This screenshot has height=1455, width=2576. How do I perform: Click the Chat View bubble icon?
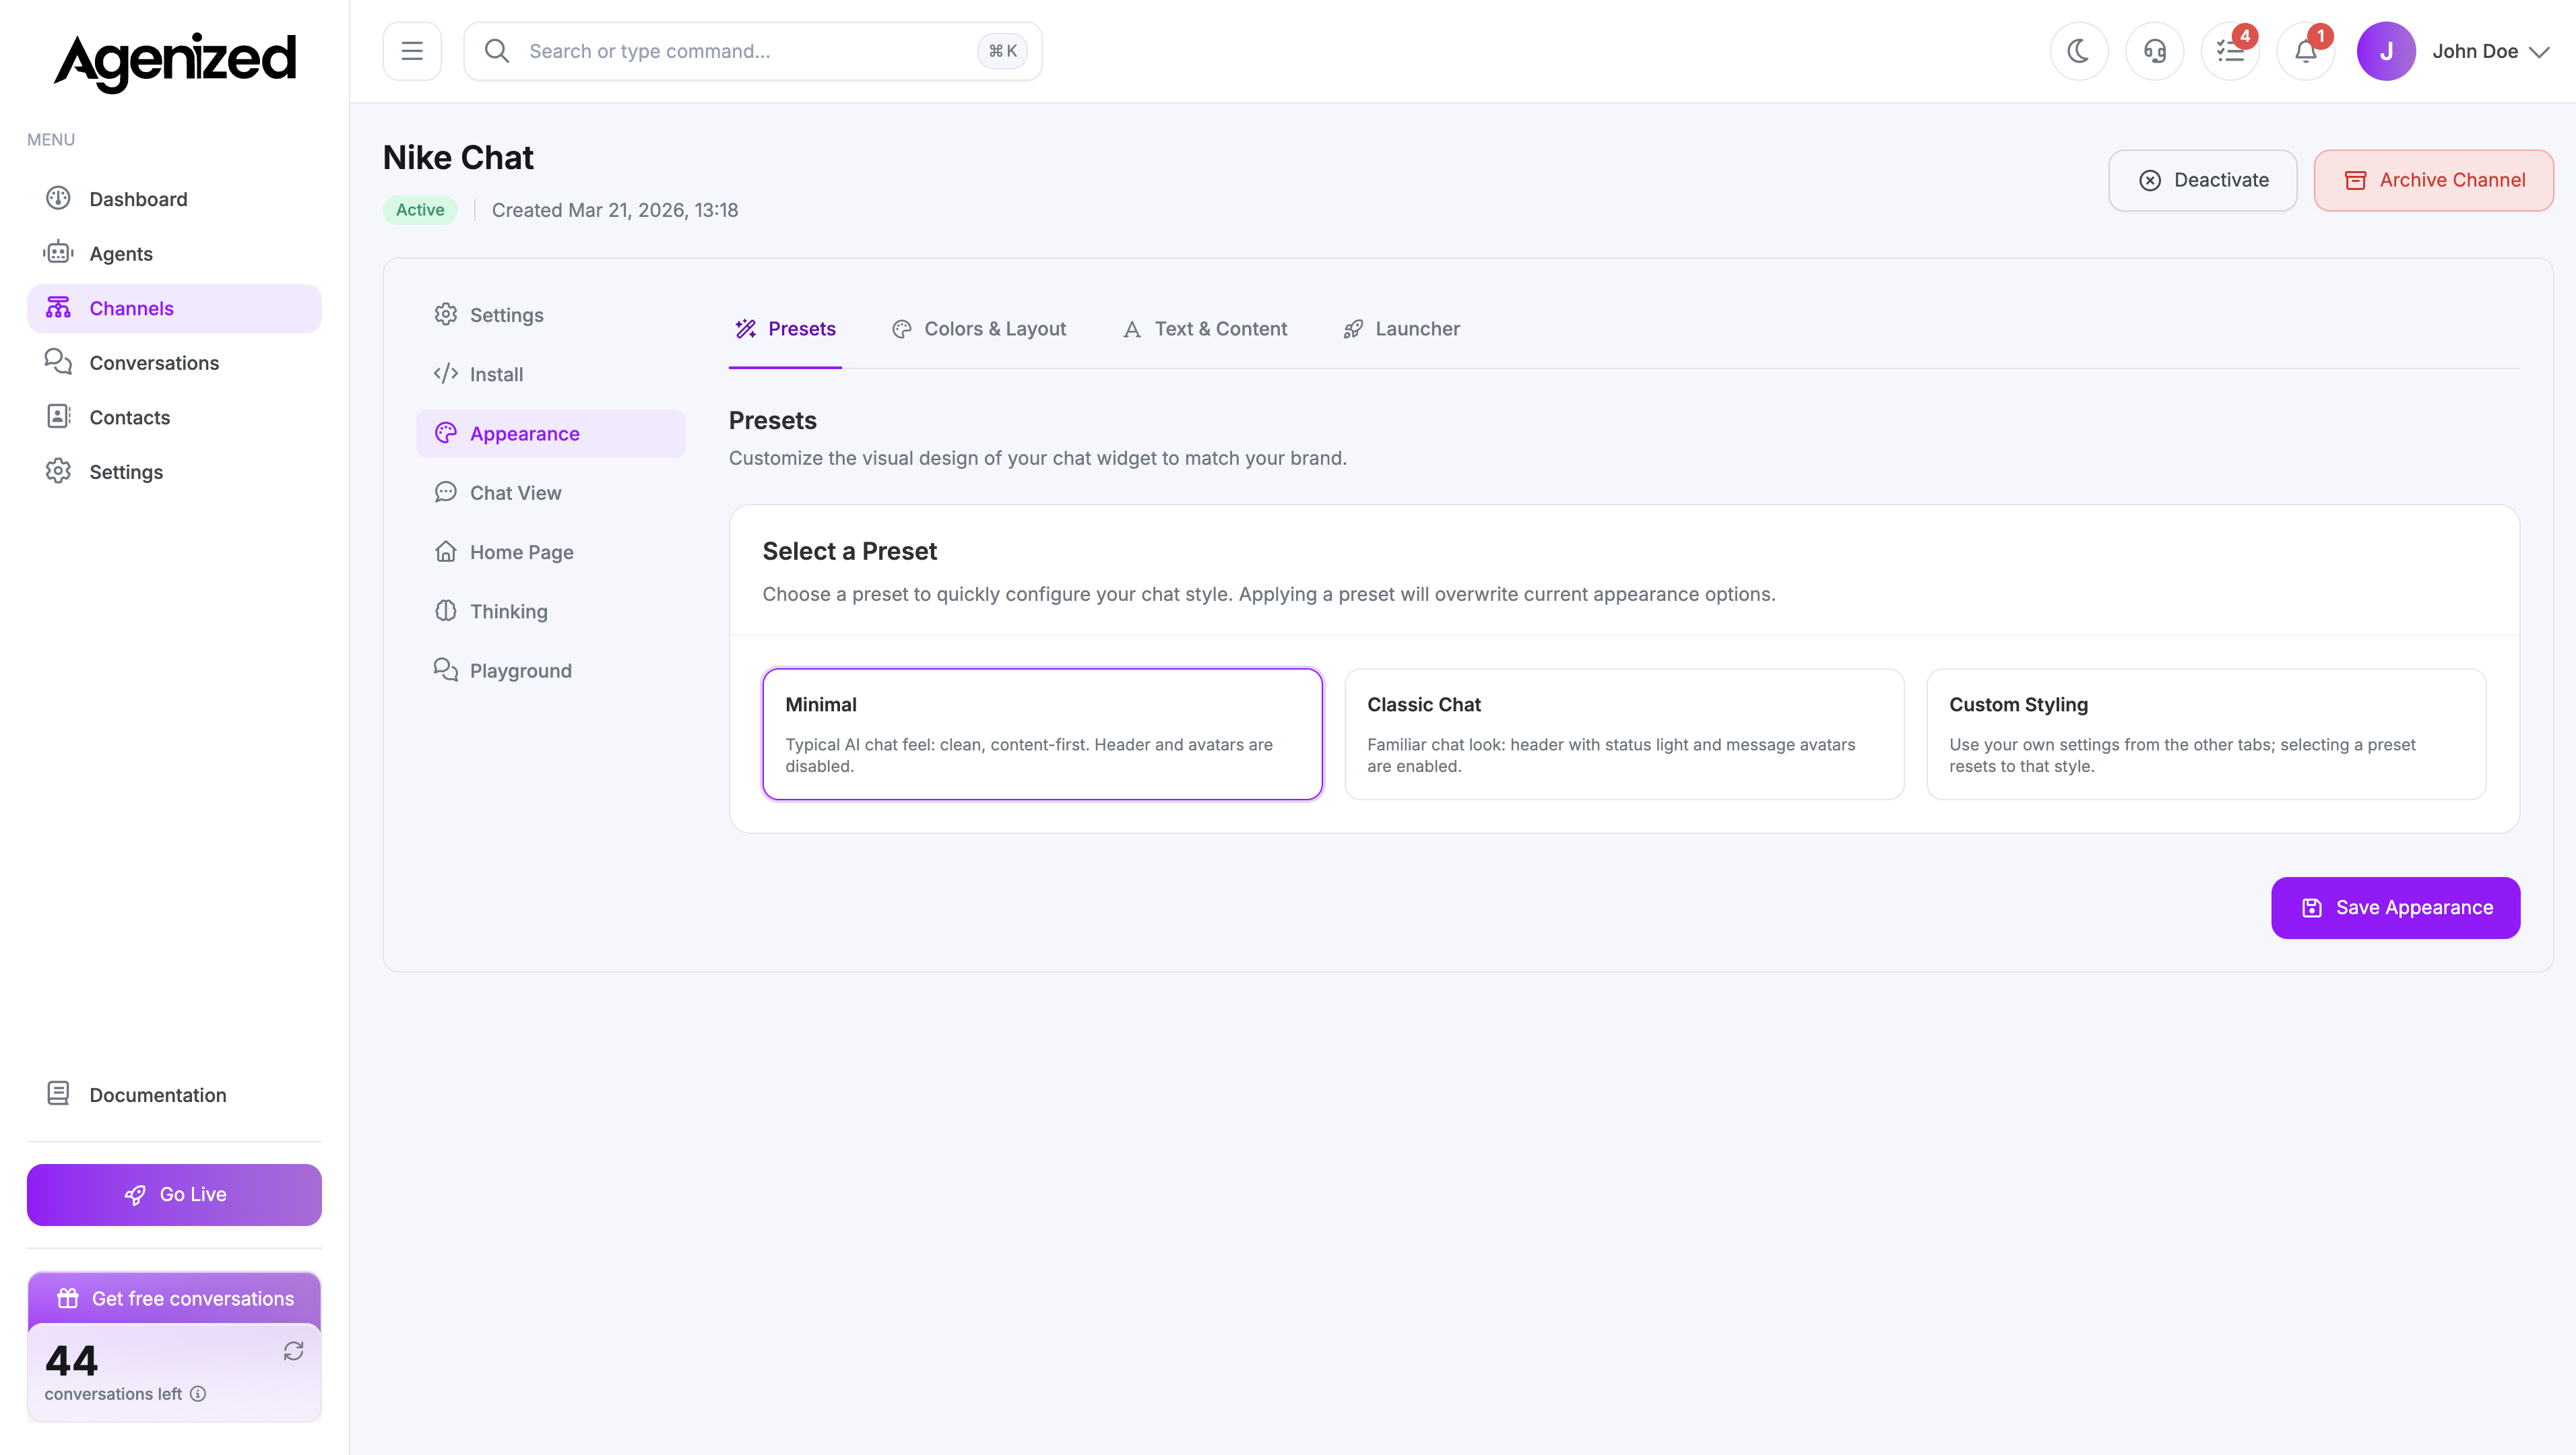point(446,491)
